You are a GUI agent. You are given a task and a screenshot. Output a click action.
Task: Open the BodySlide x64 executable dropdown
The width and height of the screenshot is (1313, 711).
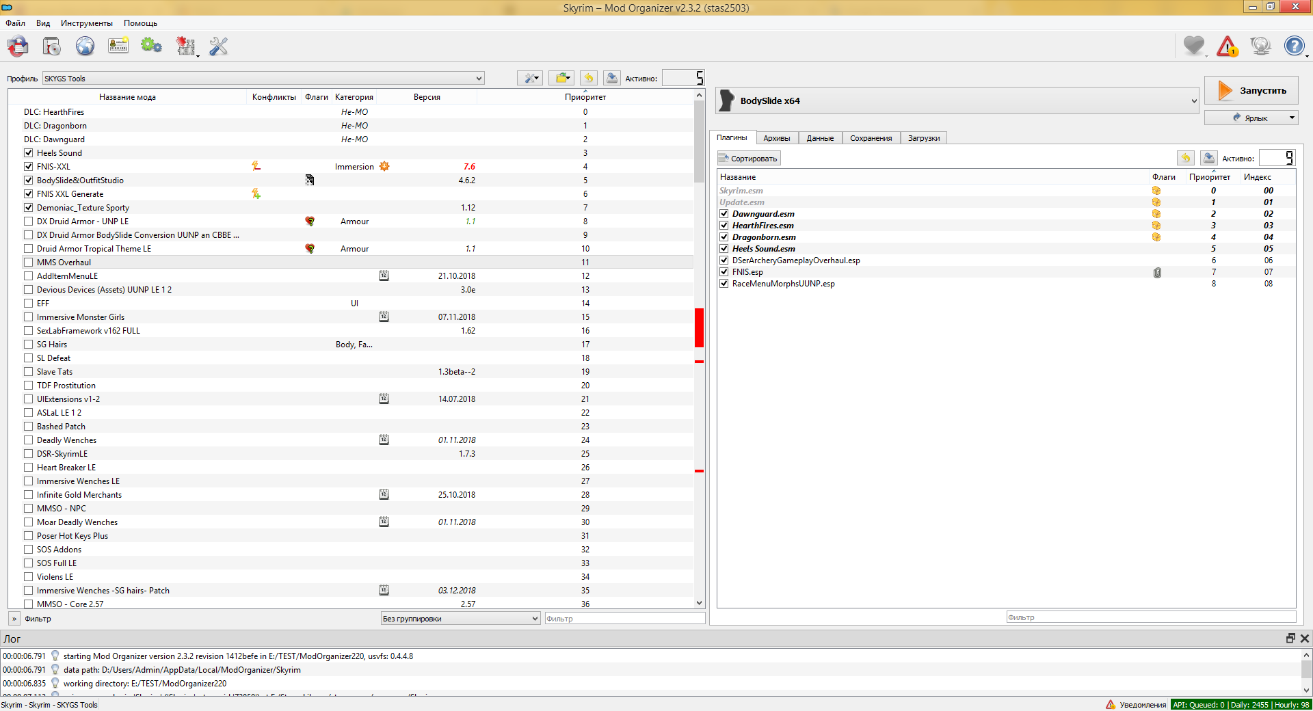(x=957, y=100)
